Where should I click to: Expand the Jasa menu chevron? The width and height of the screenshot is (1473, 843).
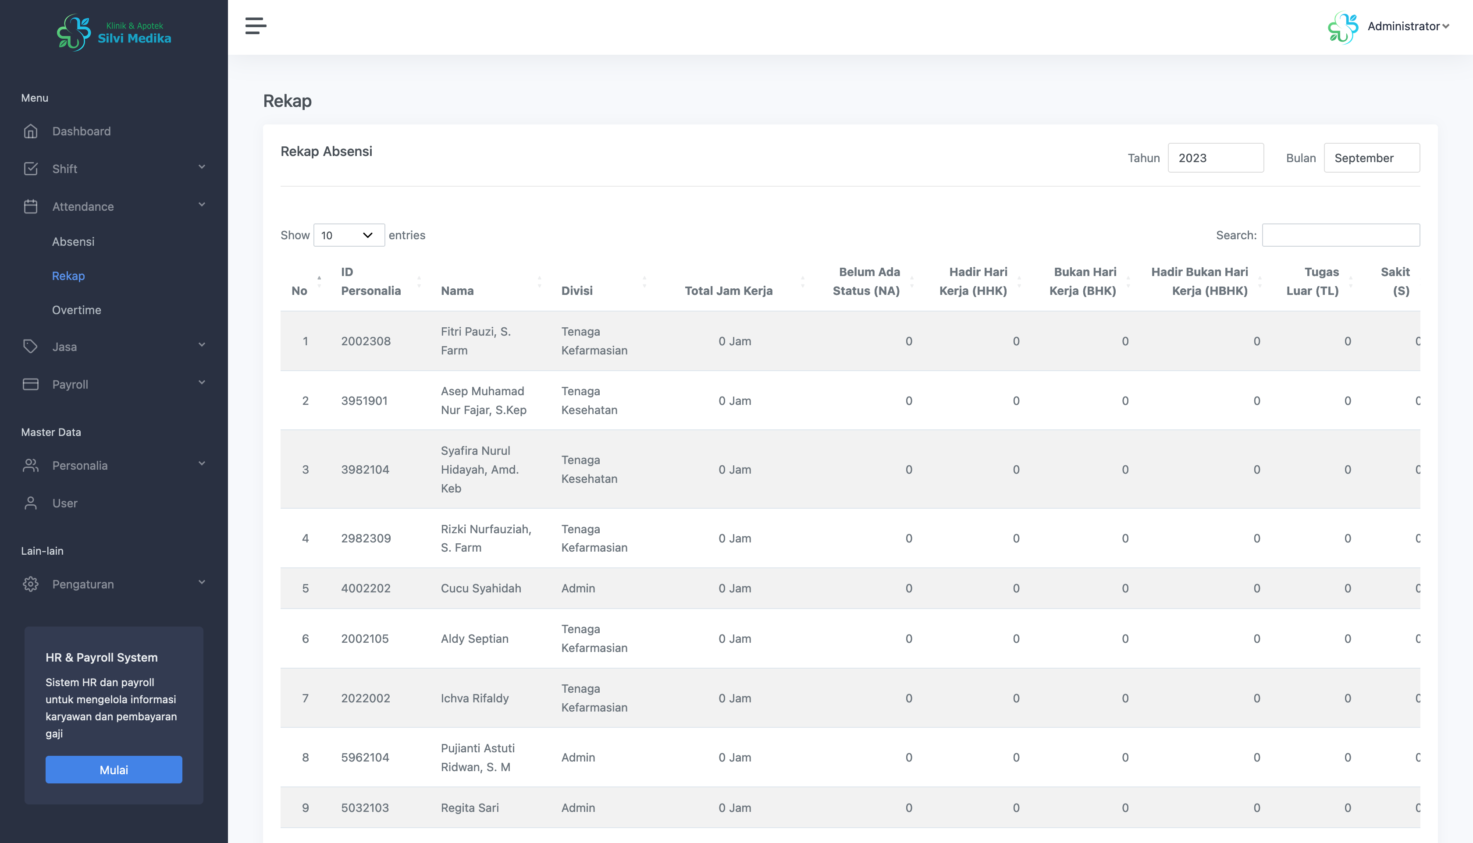[x=202, y=345]
